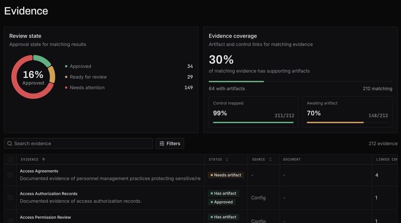This screenshot has width=401, height=223.
Task: Click the red Needs attention legend swatch
Action: tap(66, 88)
